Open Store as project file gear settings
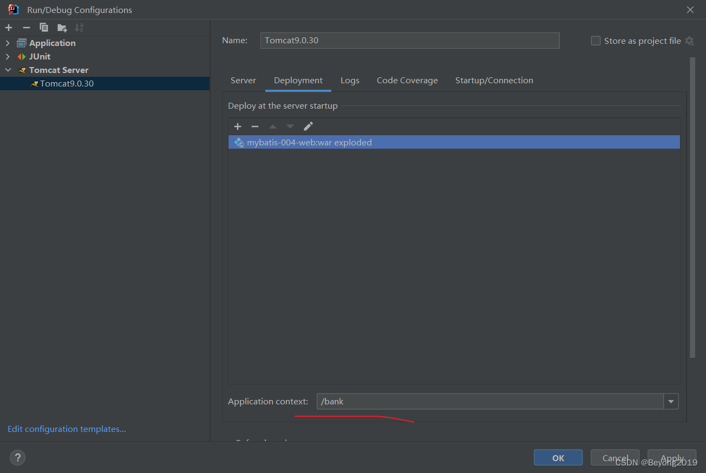 pos(689,41)
